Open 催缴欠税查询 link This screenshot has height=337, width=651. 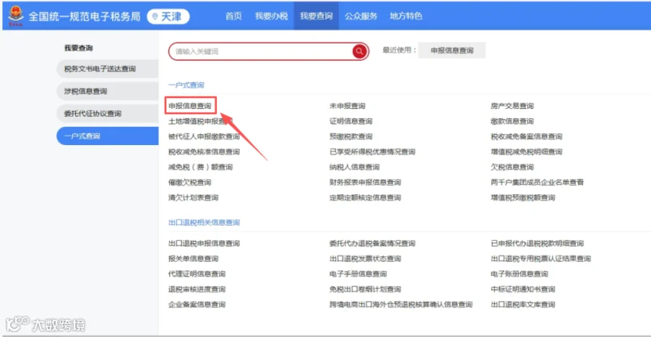tap(190, 183)
